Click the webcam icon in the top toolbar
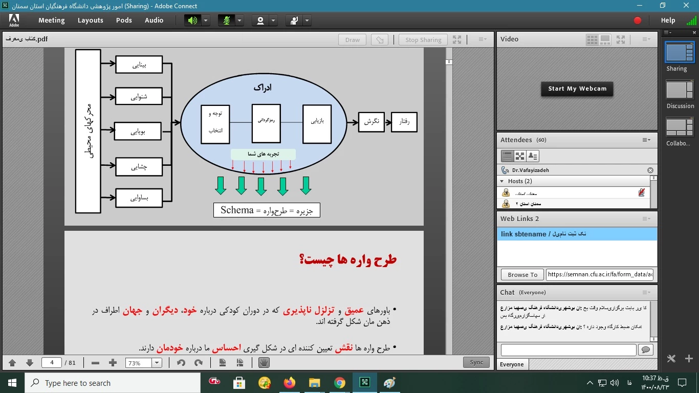699x393 pixels. (260, 20)
